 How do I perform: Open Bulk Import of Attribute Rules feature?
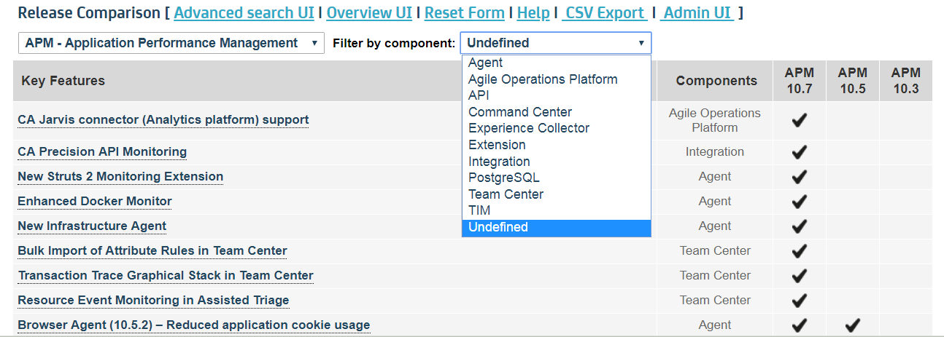click(x=152, y=251)
